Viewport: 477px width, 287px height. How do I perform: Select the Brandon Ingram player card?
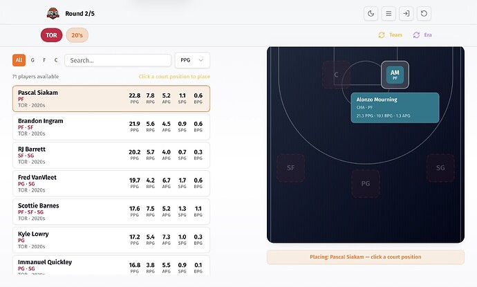point(111,127)
